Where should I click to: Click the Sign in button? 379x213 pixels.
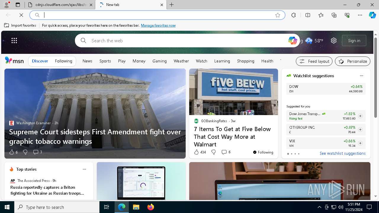coord(354,41)
